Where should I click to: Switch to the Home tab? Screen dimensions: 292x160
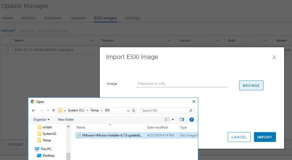tap(8, 18)
